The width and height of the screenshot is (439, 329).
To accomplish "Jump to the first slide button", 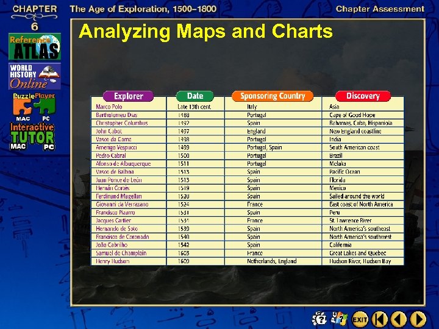I will [380, 319].
